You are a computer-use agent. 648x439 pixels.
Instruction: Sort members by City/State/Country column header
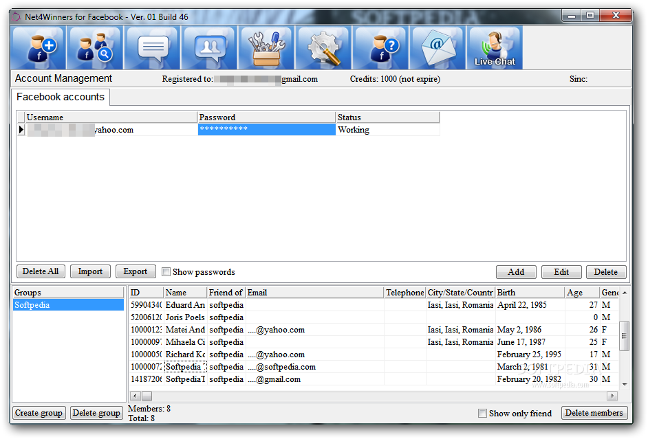pyautogui.click(x=460, y=293)
